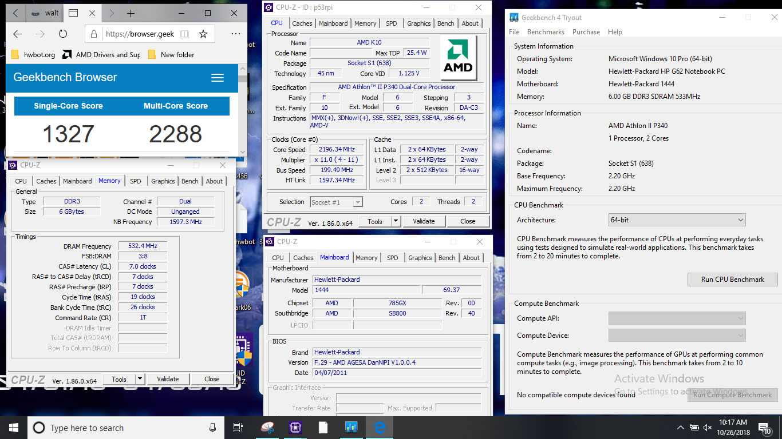Go back in the Edge browser
This screenshot has width=782, height=439.
[x=18, y=34]
